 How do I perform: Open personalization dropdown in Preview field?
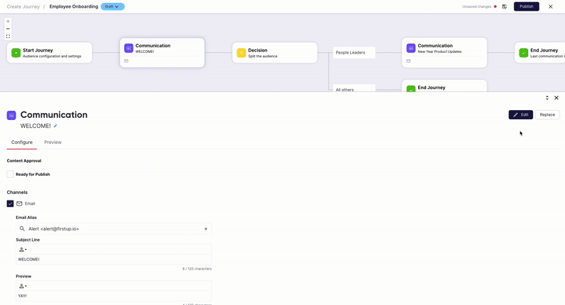pyautogui.click(x=23, y=286)
